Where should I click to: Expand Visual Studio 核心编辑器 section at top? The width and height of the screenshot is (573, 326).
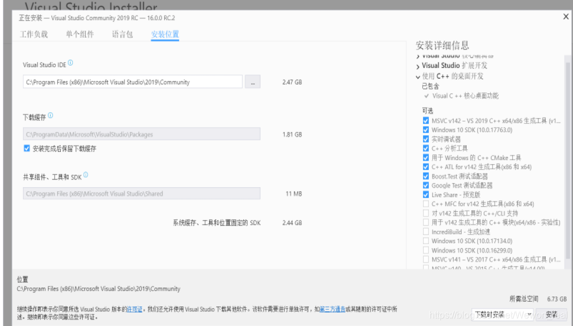tap(418, 56)
